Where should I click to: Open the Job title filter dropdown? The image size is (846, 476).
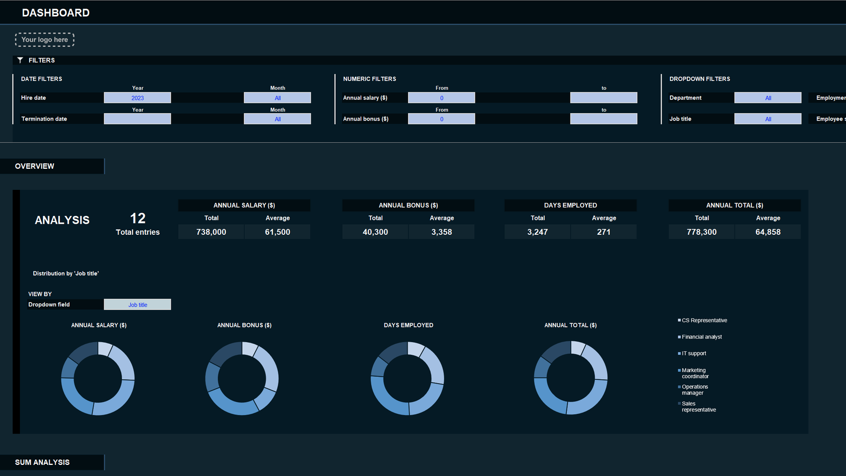767,119
